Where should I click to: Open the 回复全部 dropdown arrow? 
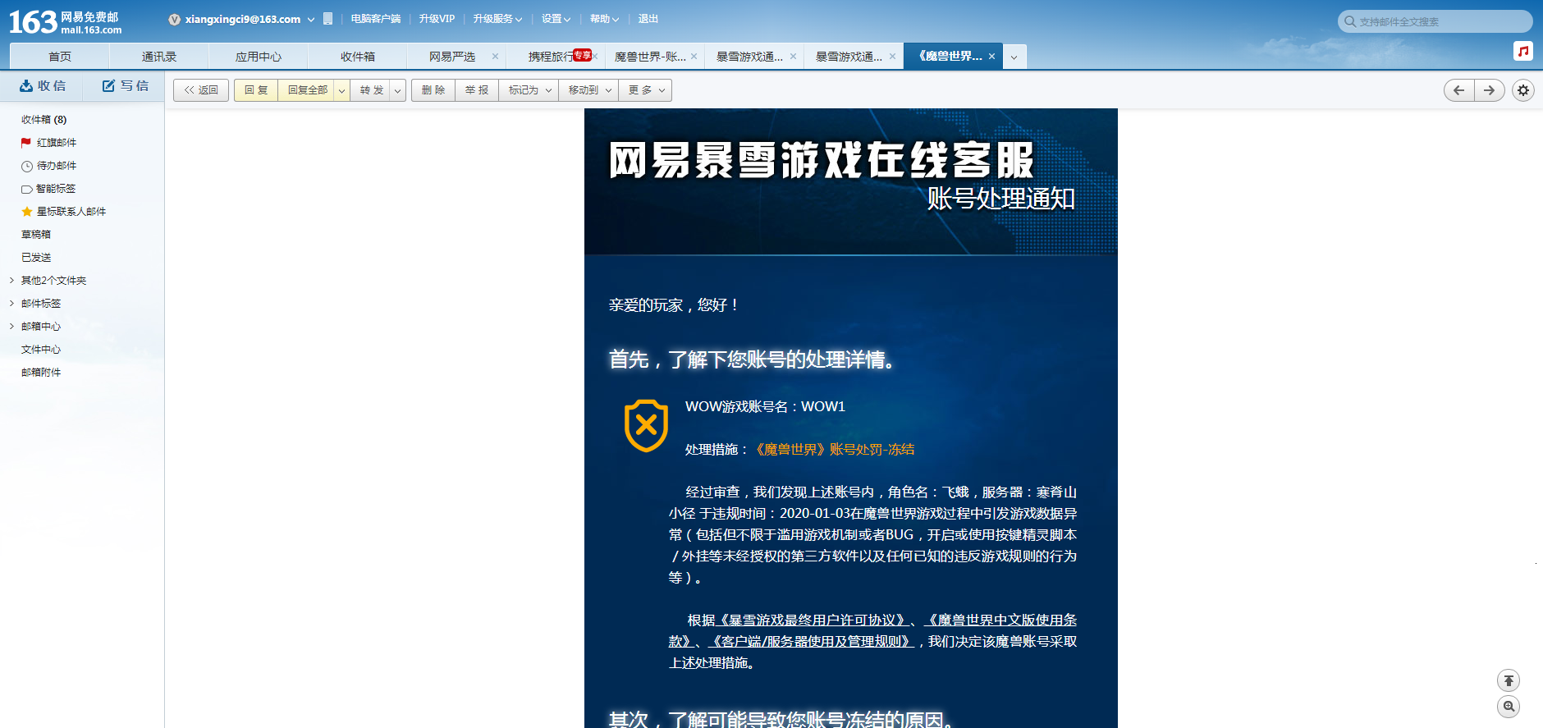[x=341, y=90]
